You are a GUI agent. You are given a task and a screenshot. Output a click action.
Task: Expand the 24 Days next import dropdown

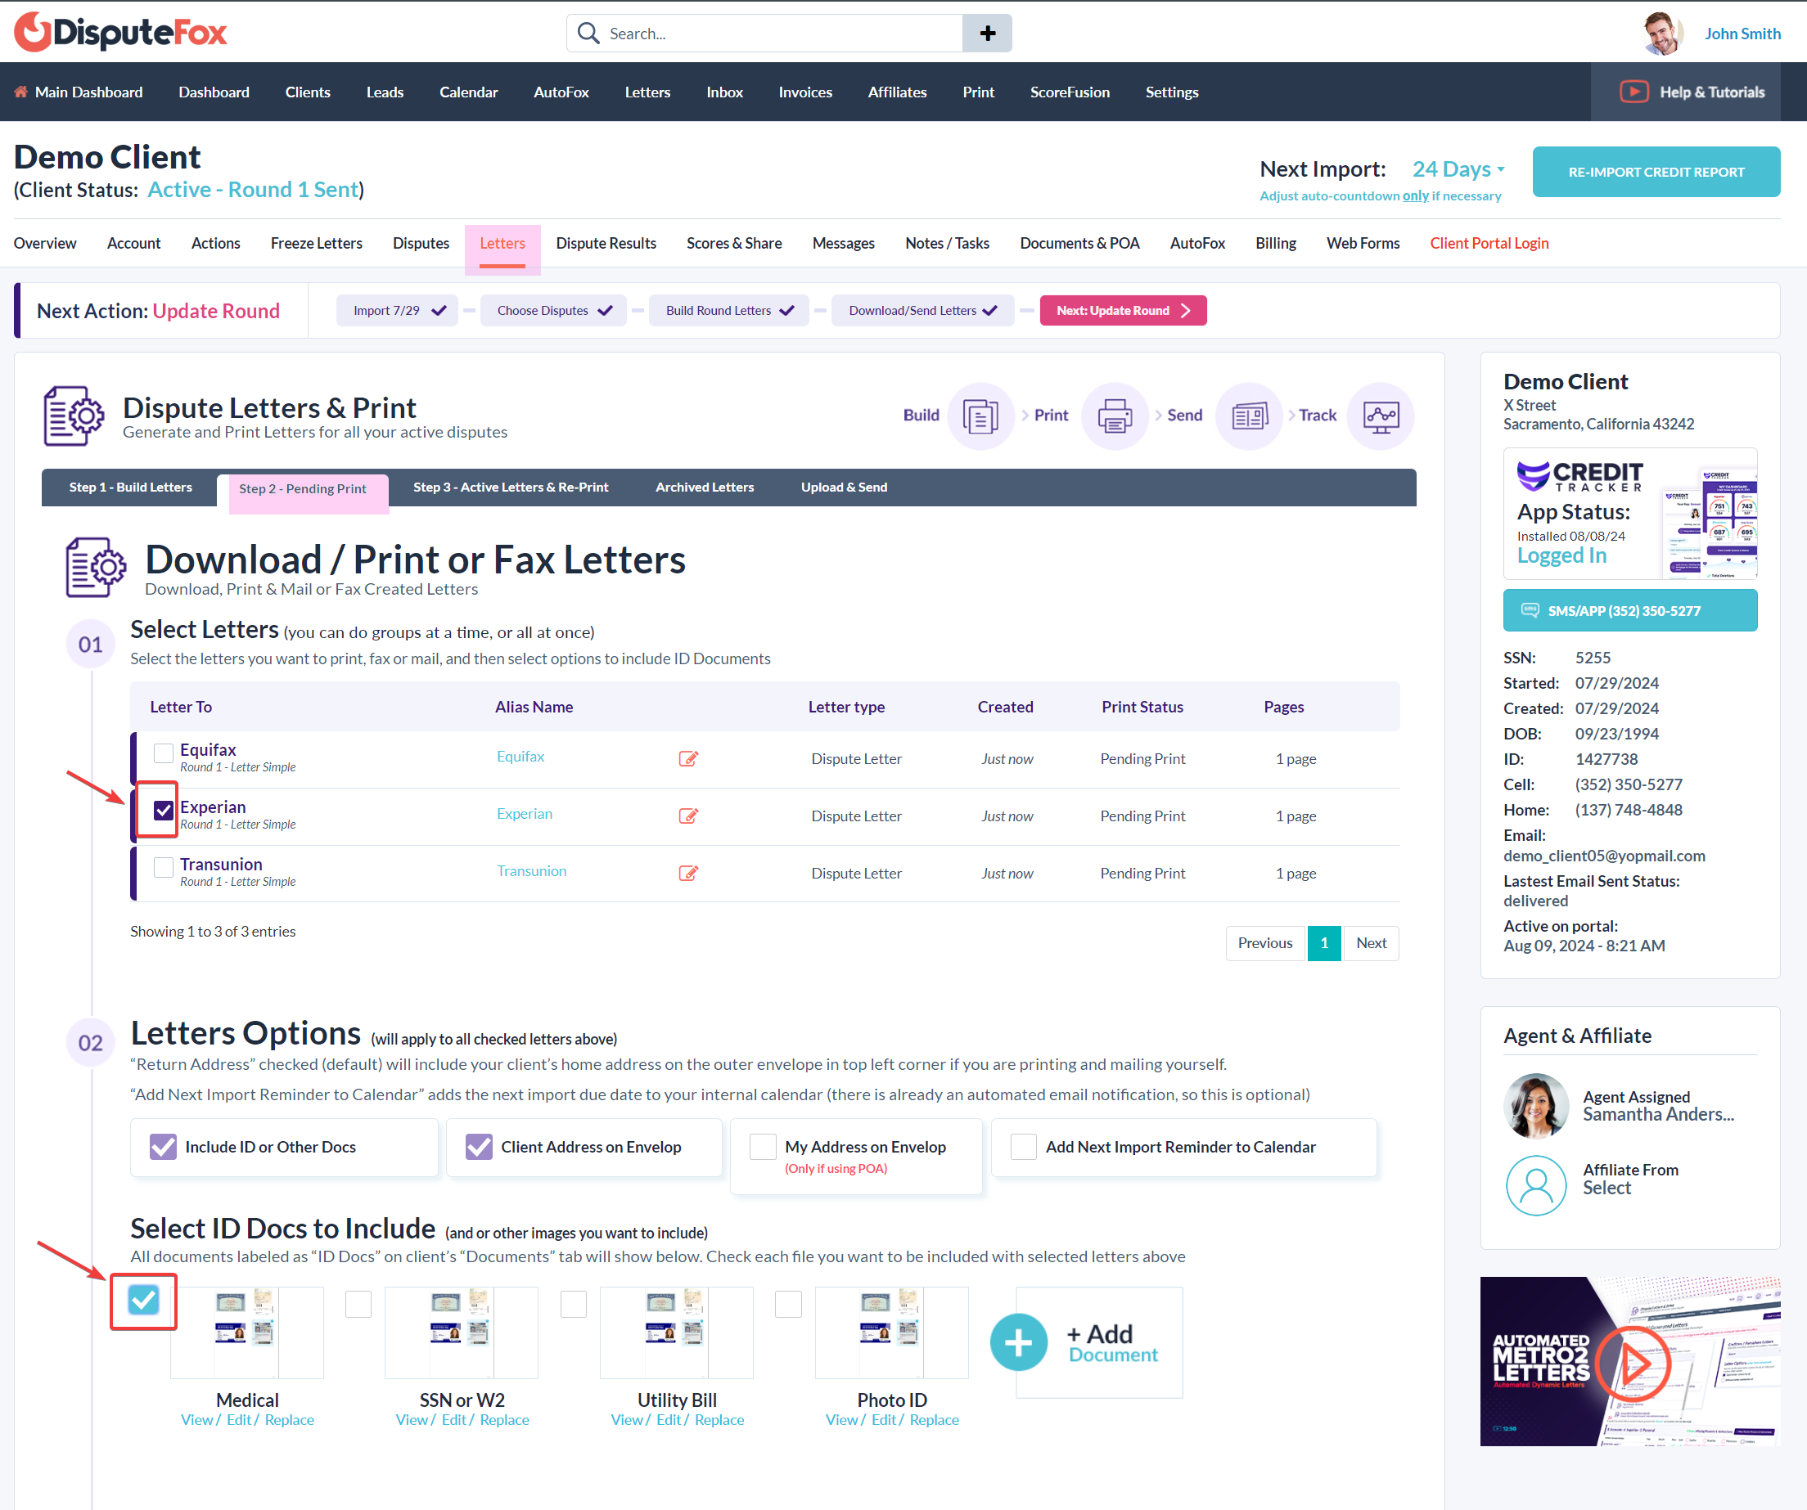(1458, 169)
